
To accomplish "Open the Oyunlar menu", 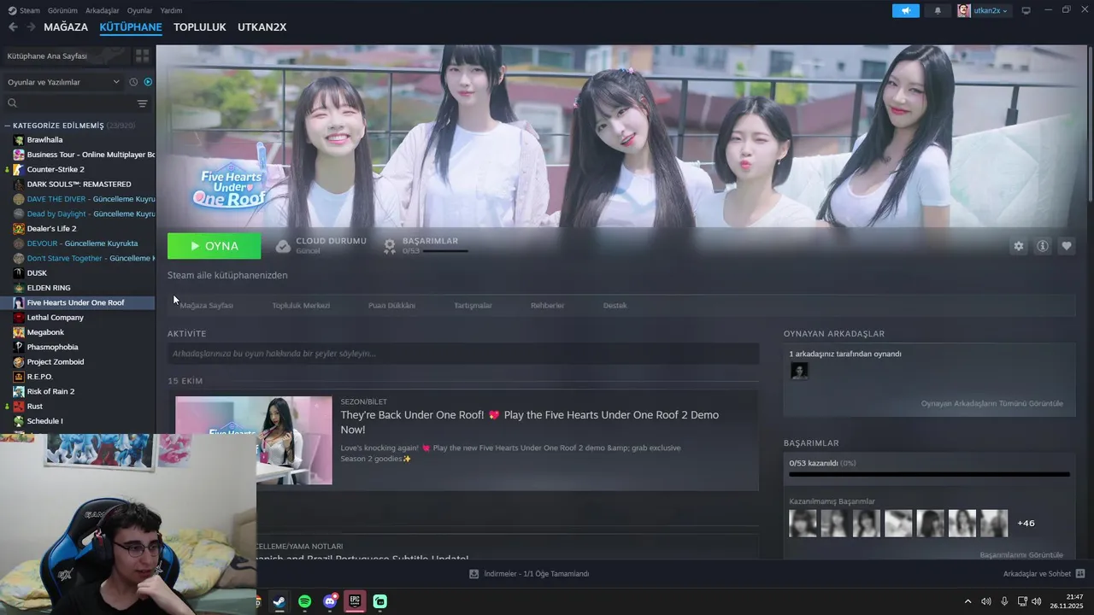I will point(139,10).
